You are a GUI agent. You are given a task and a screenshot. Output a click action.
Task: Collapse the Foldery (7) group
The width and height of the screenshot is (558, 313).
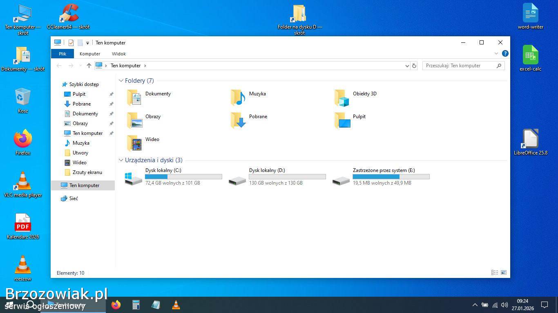tap(121, 81)
